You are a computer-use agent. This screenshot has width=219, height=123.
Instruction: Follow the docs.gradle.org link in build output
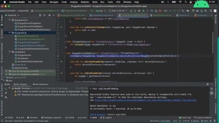[145, 100]
